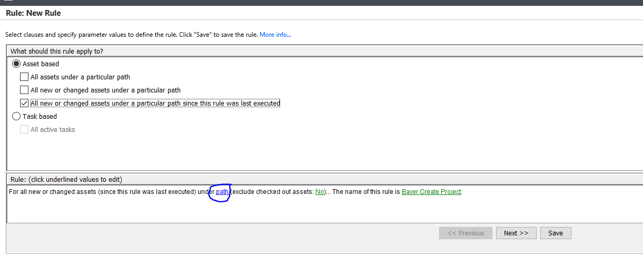This screenshot has height=278, width=643.
Task: Click the << Previous button
Action: coord(466,233)
